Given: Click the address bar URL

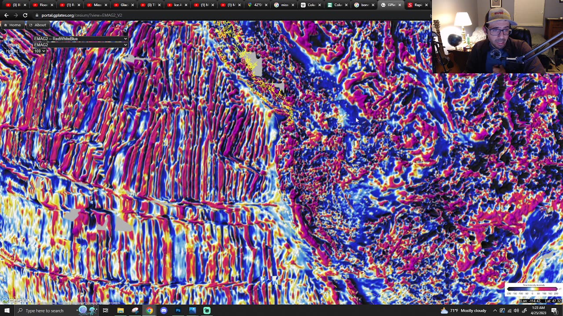Looking at the screenshot, I should [x=82, y=15].
